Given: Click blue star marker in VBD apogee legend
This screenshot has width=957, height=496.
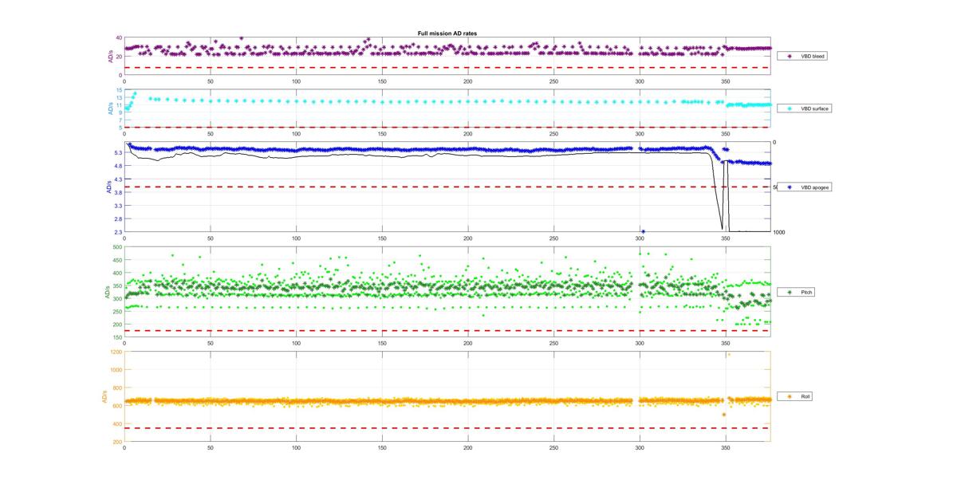Looking at the screenshot, I should click(790, 187).
